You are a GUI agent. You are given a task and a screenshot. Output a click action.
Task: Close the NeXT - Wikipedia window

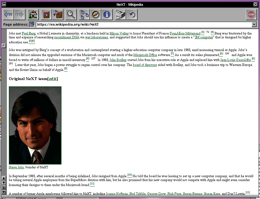pyautogui.click(x=255, y=4)
